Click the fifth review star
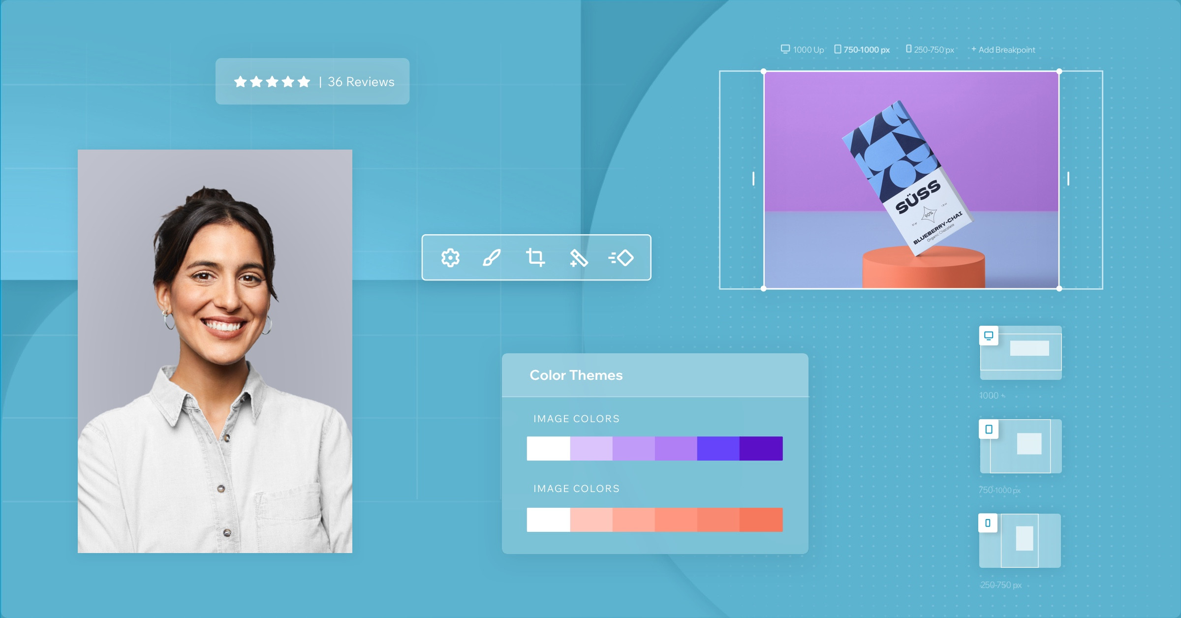The width and height of the screenshot is (1181, 618). pyautogui.click(x=304, y=82)
